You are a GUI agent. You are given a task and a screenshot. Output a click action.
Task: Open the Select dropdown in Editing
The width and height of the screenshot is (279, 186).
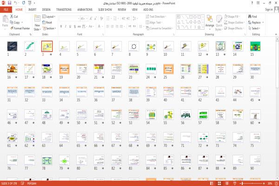[254, 28]
